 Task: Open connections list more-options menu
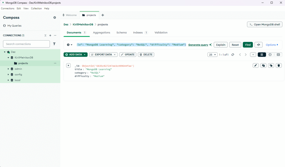pos(55,35)
